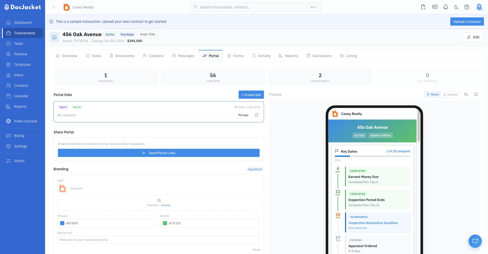Image resolution: width=488 pixels, height=254 pixels.
Task: Open Transactions in the sidebar
Action: 23,33
